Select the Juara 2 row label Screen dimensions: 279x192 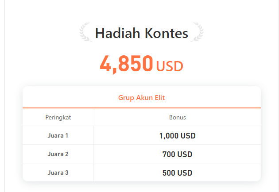(58, 154)
